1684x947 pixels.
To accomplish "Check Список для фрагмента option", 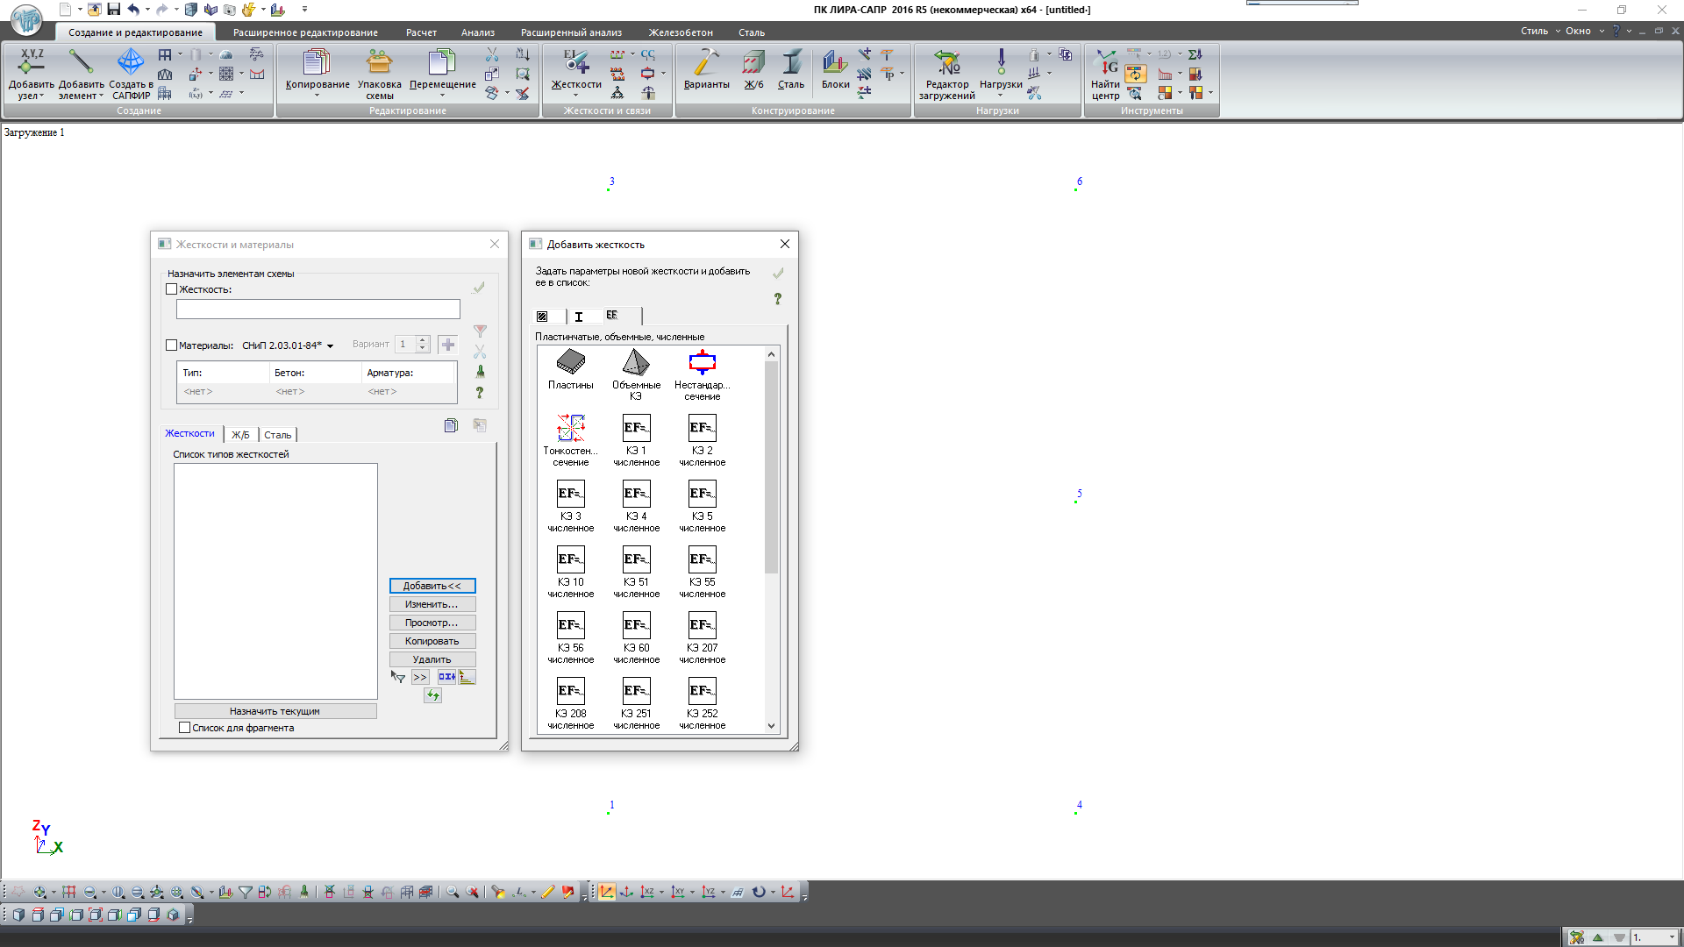I will tap(184, 728).
